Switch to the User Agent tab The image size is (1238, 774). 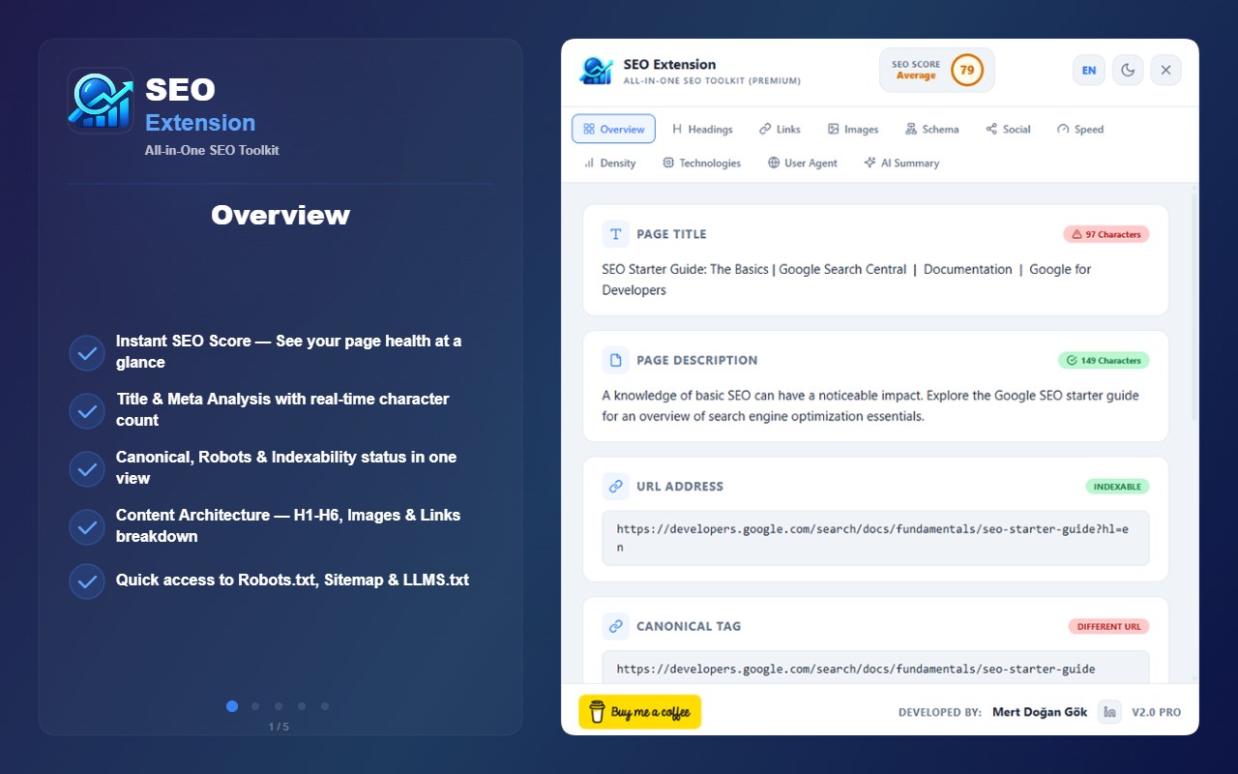tap(803, 163)
